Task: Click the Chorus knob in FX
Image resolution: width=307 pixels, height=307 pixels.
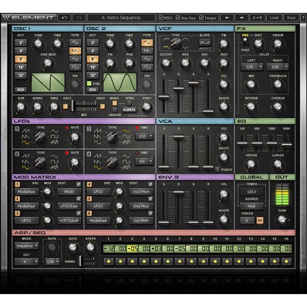Action: coord(278,107)
